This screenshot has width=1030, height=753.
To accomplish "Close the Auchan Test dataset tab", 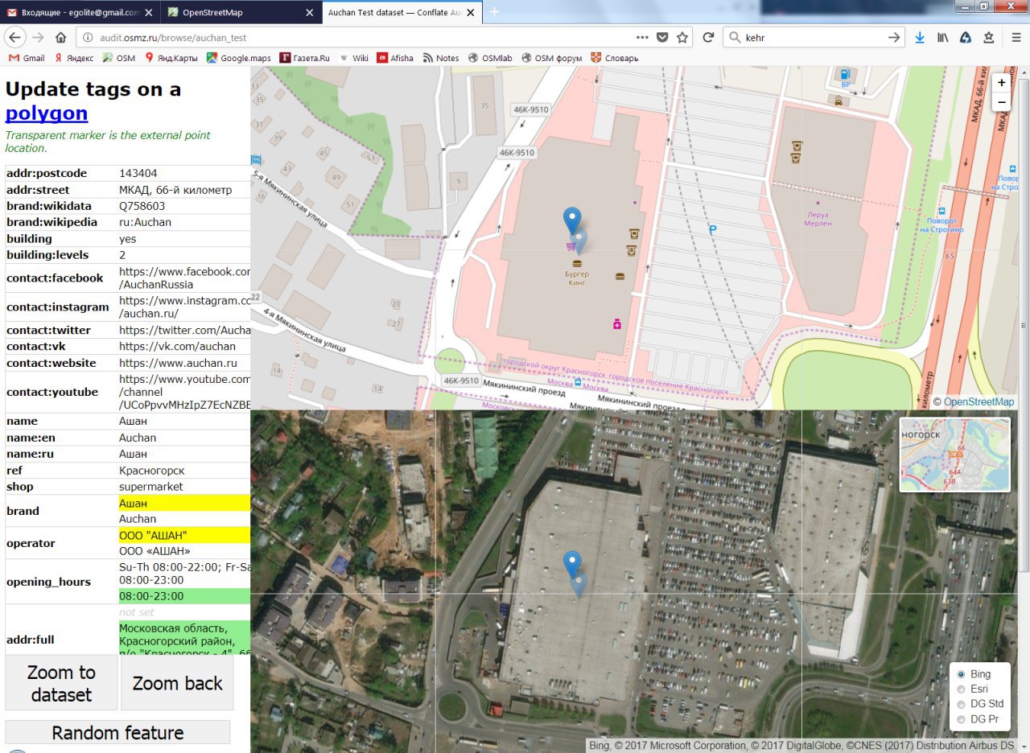I will [x=472, y=13].
